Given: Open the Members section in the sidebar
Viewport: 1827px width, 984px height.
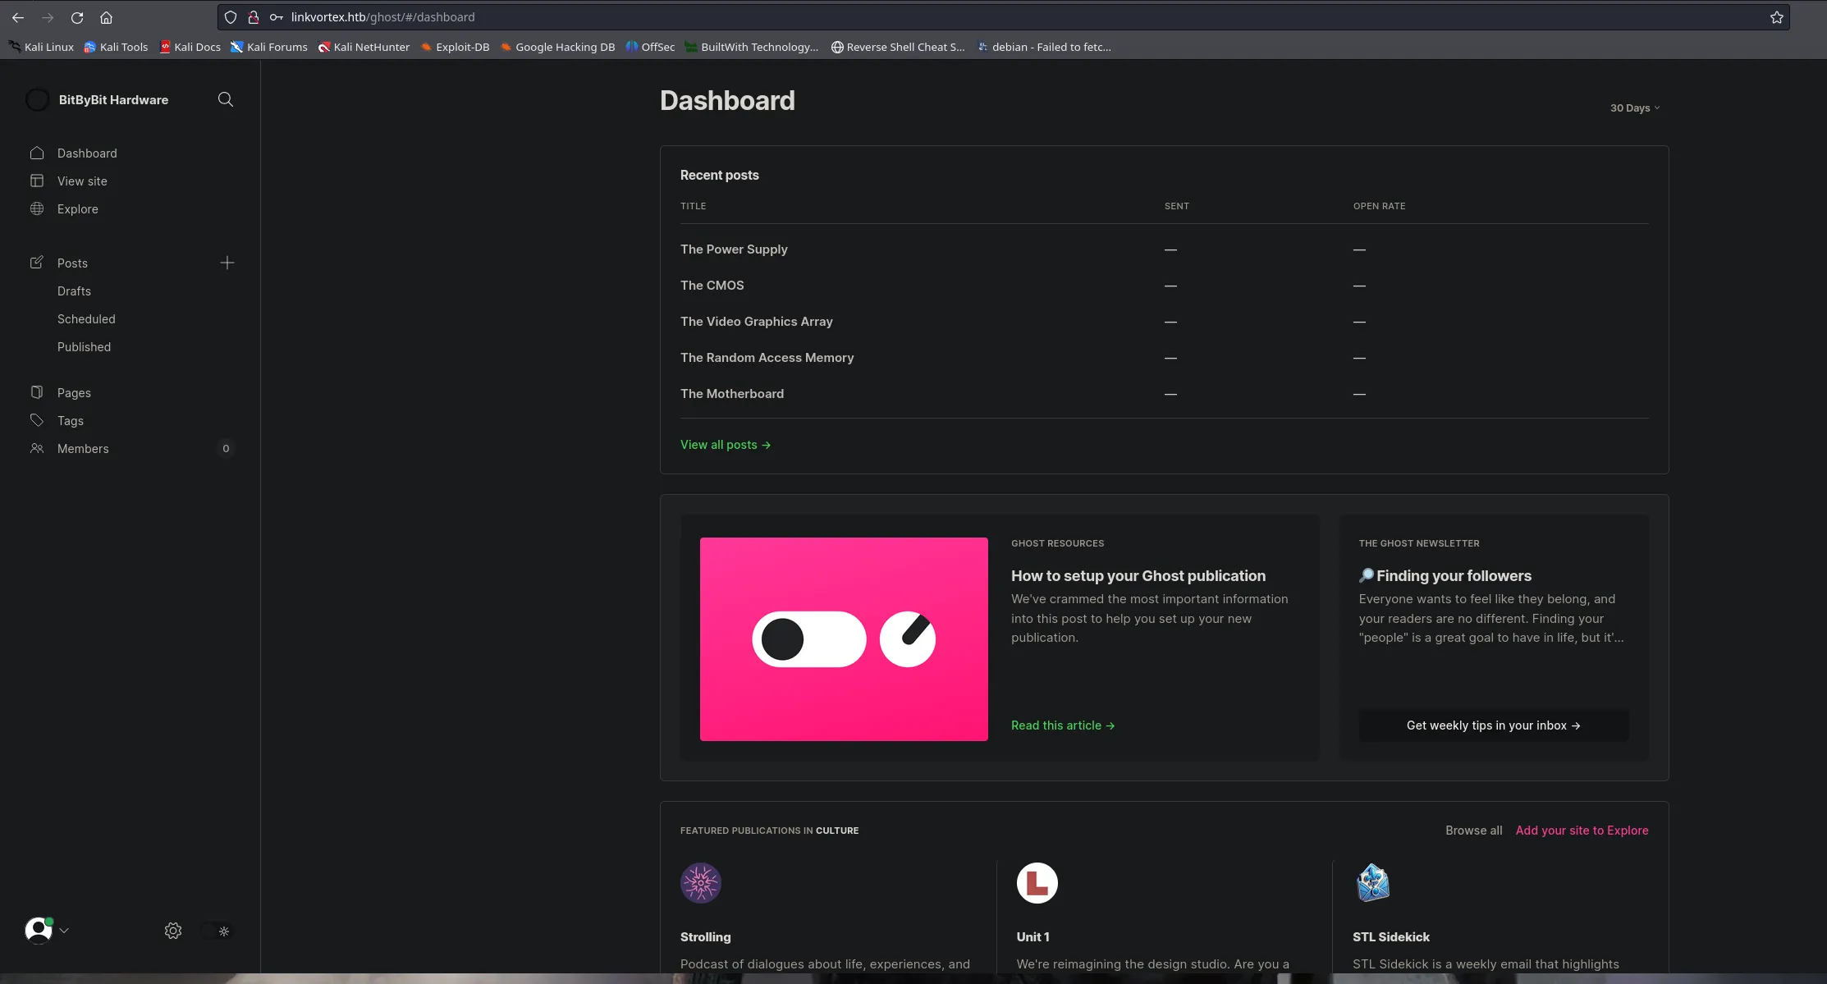Looking at the screenshot, I should click(x=83, y=449).
